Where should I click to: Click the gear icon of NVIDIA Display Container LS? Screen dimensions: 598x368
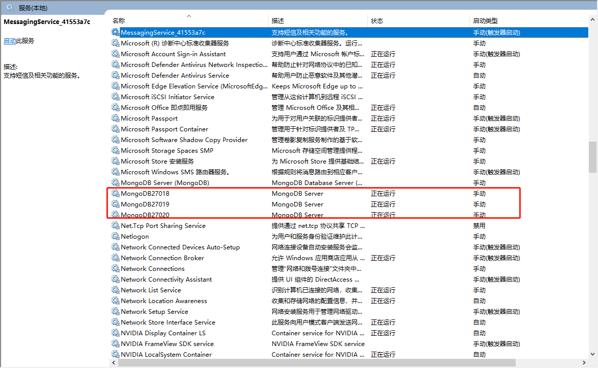pos(116,333)
